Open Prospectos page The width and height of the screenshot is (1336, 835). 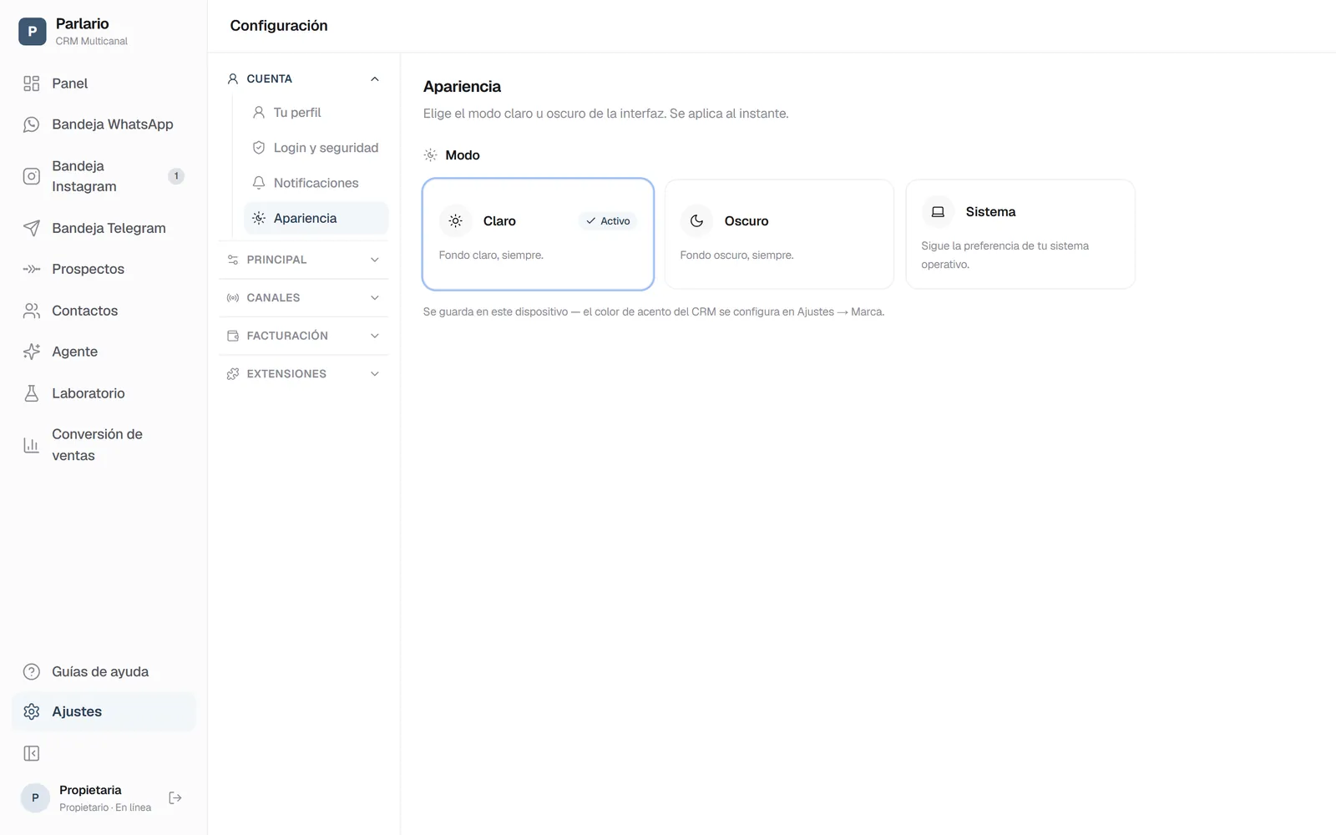(x=104, y=269)
